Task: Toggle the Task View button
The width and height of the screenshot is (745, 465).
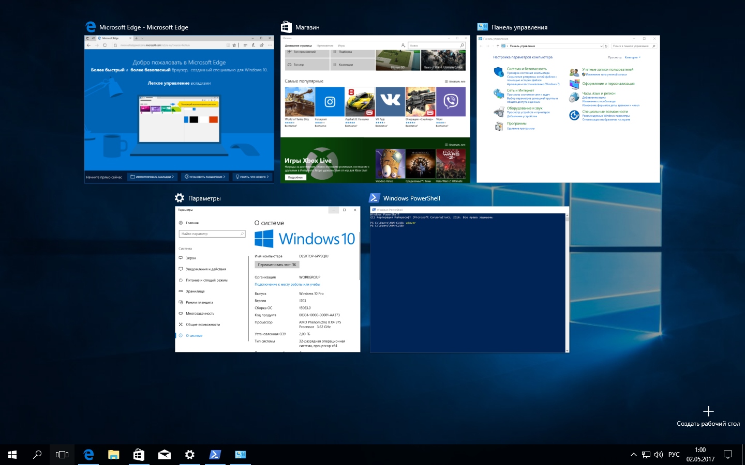Action: (x=62, y=455)
